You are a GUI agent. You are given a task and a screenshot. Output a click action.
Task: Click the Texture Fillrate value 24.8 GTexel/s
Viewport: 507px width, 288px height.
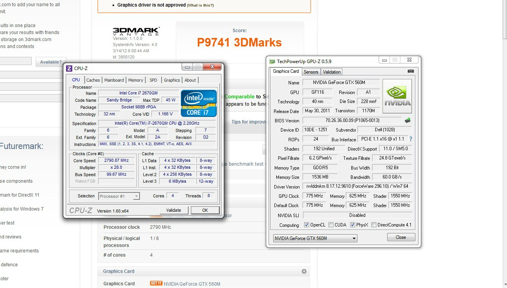click(392, 158)
